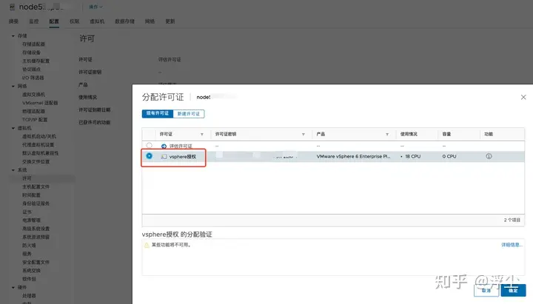Image resolution: width=533 pixels, height=304 pixels.
Task: Click the yellow warning icon in validation box
Action: tap(147, 245)
